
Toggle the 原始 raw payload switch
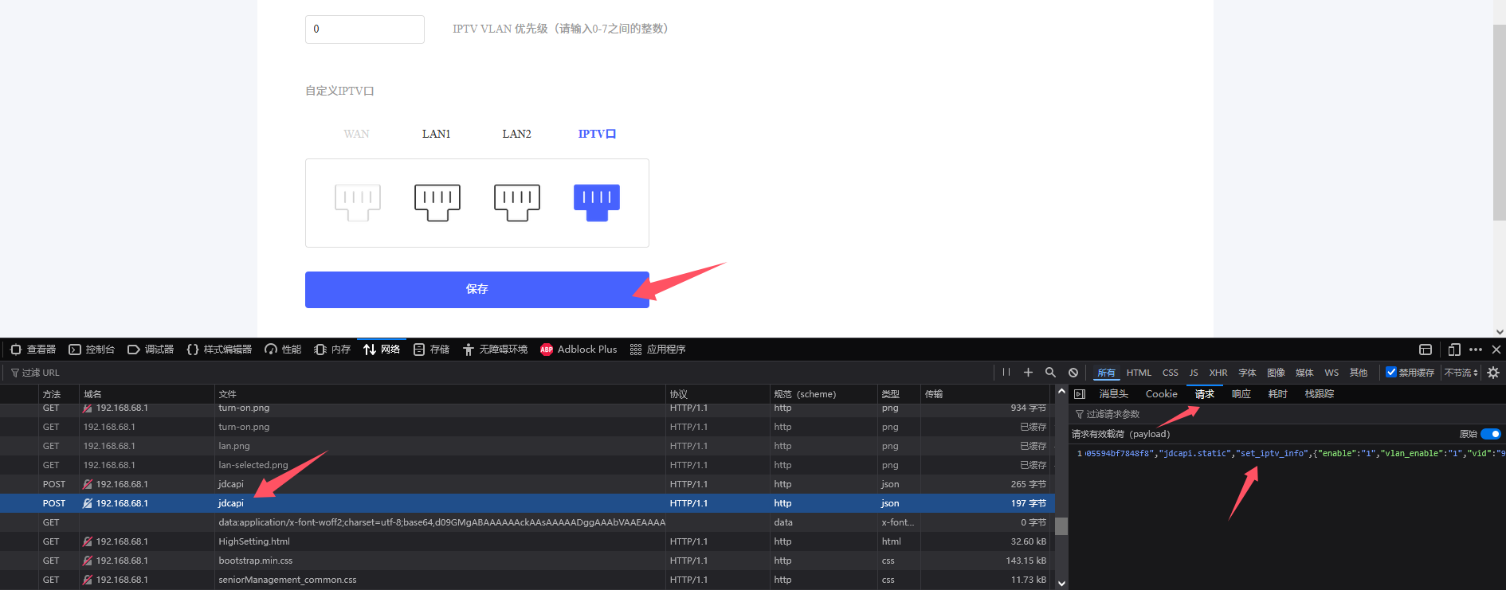click(x=1491, y=434)
